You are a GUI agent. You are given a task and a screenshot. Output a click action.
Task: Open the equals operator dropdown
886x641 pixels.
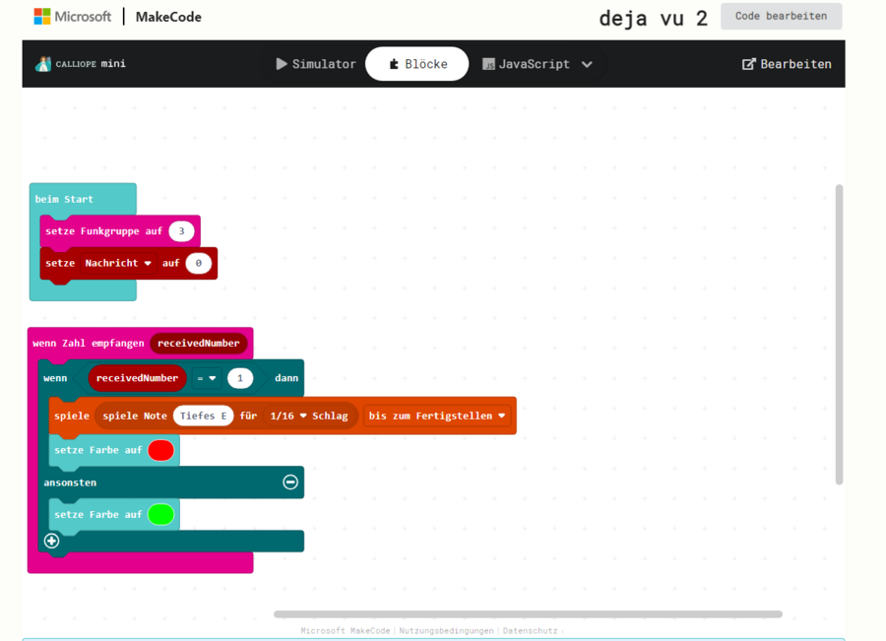[207, 378]
